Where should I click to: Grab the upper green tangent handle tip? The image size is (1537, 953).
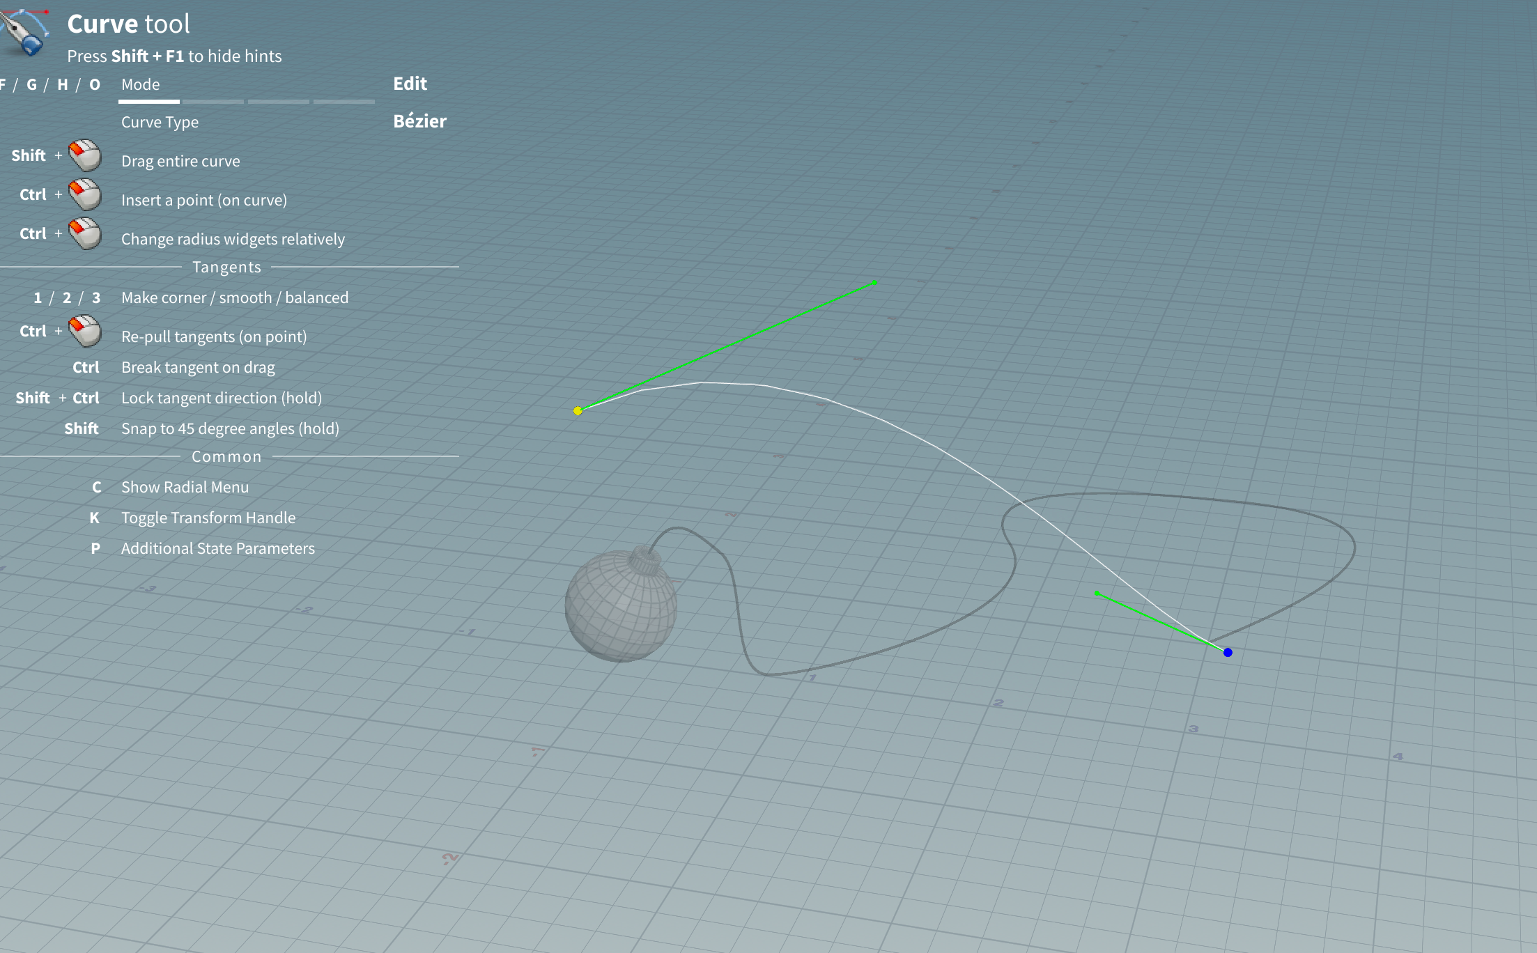click(875, 283)
